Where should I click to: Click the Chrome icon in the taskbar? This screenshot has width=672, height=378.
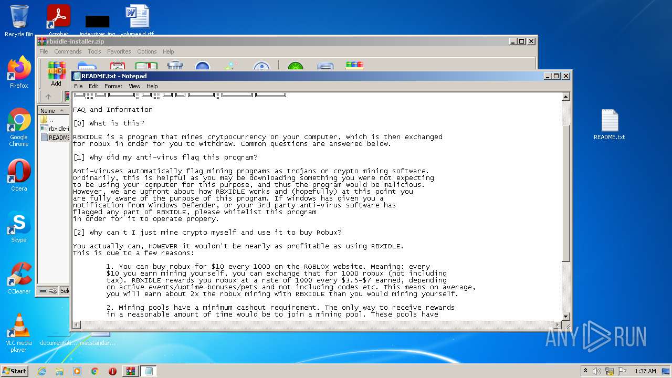pos(95,371)
